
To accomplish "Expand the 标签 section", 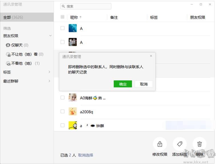I will coord(49,72).
